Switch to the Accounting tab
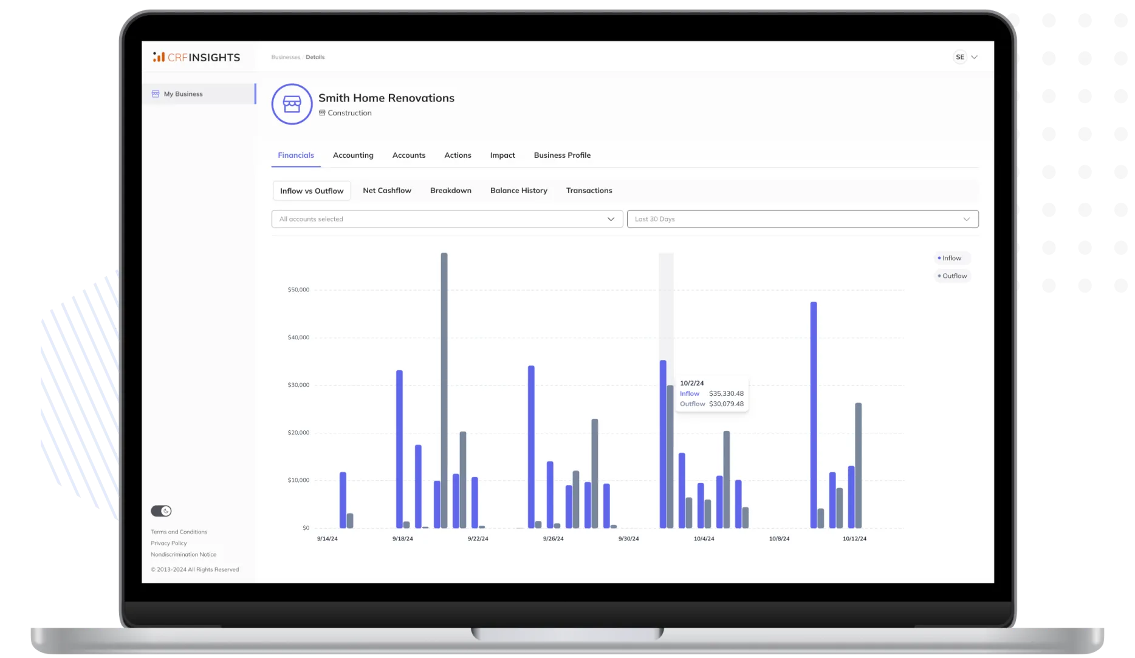The image size is (1135, 658). coord(353,155)
